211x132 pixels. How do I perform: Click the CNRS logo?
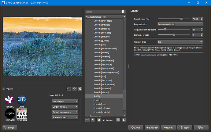coord(22,99)
